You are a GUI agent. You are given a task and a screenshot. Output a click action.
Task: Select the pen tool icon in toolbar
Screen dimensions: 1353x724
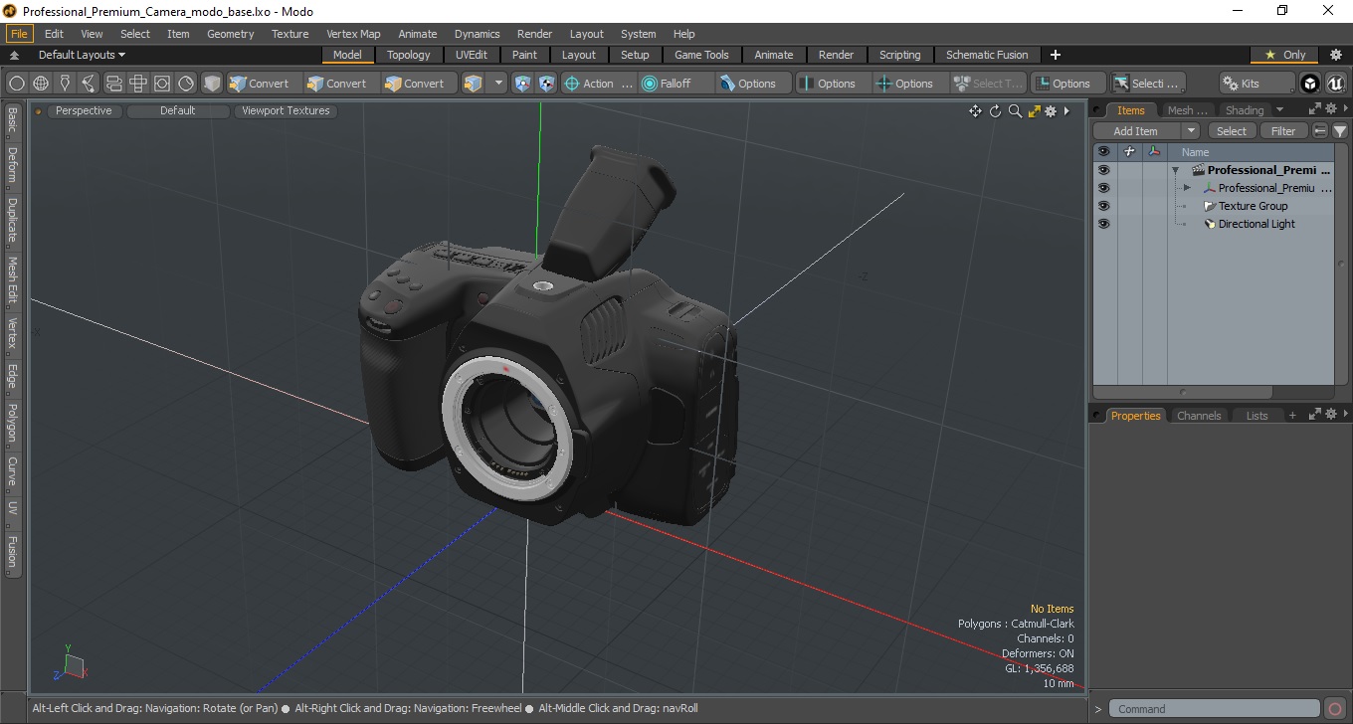tap(66, 84)
